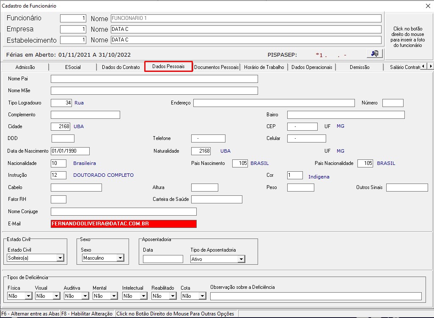Viewport: 434px width, 318px height.
Task: Click the Nome Pai input field
Action: click(154, 79)
